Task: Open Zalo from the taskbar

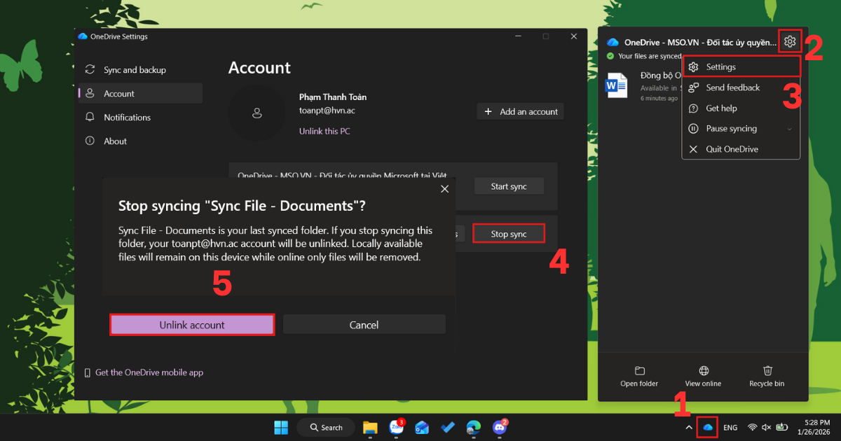Action: (x=396, y=427)
